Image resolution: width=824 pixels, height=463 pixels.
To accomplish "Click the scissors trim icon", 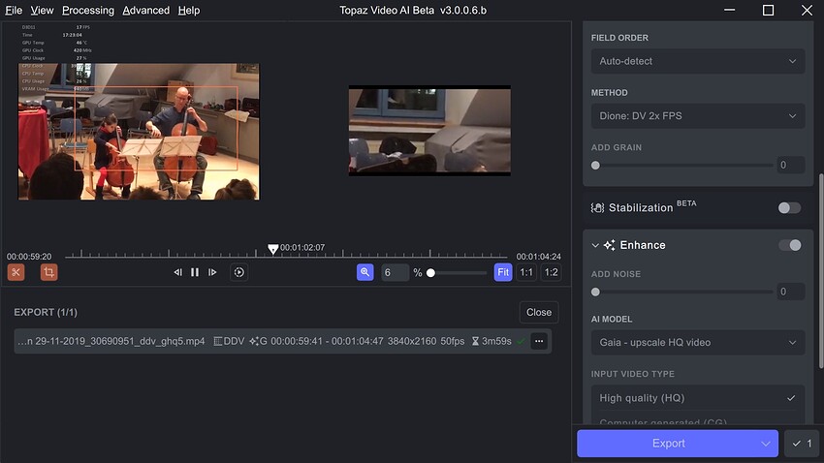I will point(16,272).
